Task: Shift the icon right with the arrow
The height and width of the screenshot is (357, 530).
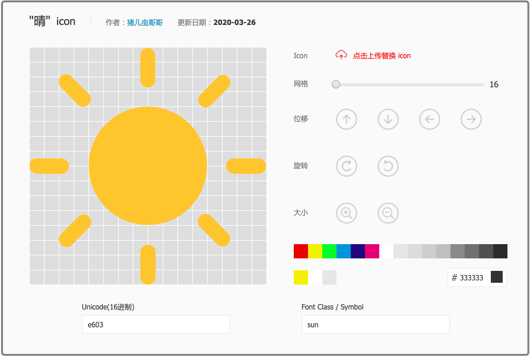Action: click(x=471, y=119)
